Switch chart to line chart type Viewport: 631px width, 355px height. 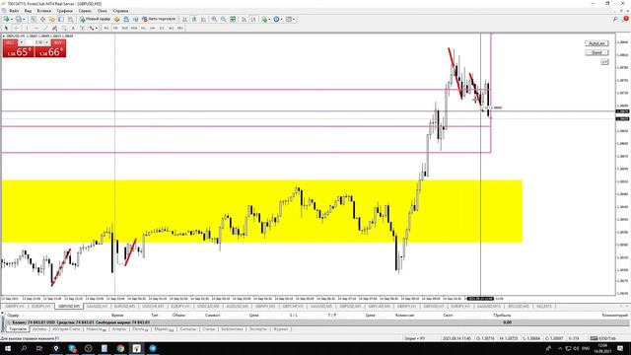pyautogui.click(x=203, y=19)
